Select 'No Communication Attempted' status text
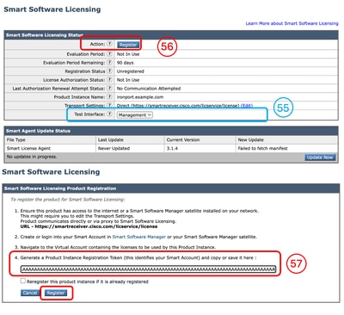The image size is (344, 315). (149, 89)
